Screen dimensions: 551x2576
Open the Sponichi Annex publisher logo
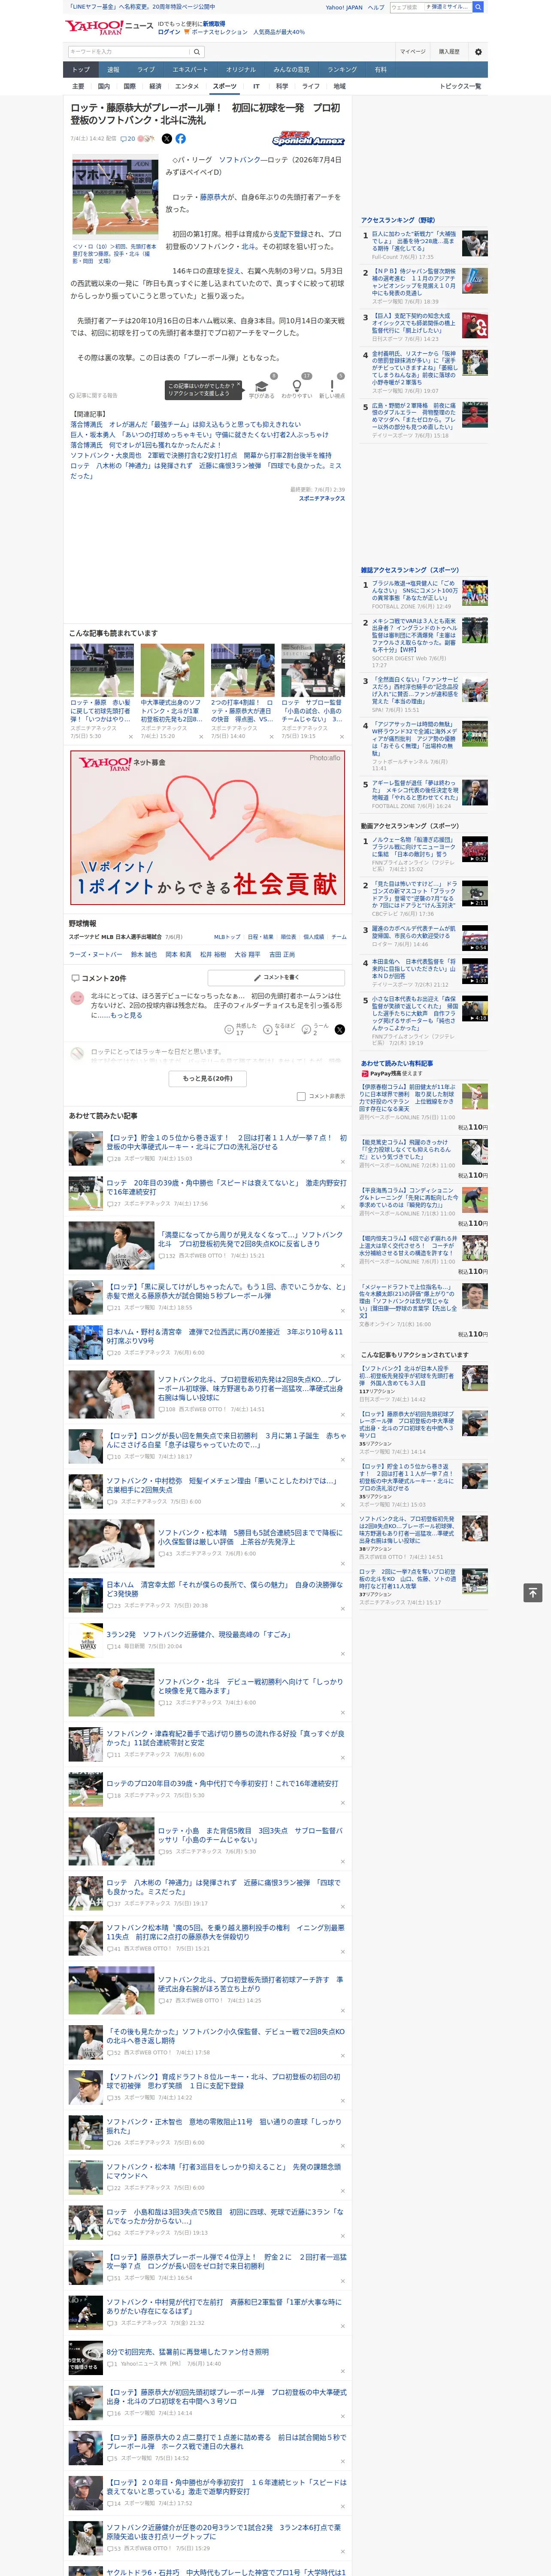308,139
